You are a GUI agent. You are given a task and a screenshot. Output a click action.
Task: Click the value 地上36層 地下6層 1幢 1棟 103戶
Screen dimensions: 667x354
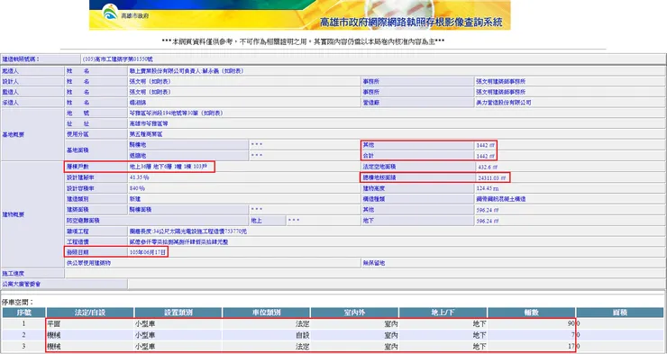[168, 167]
